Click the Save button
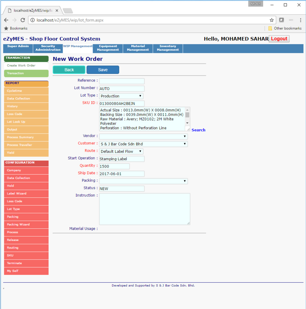This screenshot has width=306, height=309. click(103, 70)
